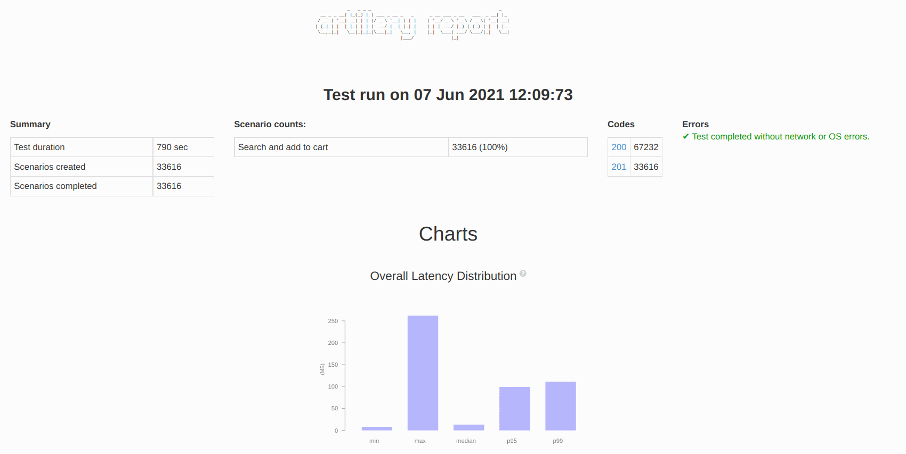
Task: Click the artillery report ASCII logo
Action: [x=412, y=25]
